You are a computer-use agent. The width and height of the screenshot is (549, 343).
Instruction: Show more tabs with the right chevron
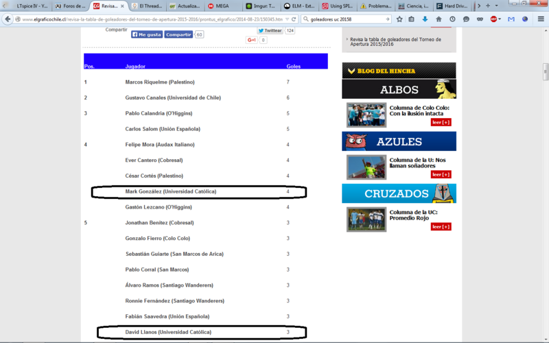point(479,5)
